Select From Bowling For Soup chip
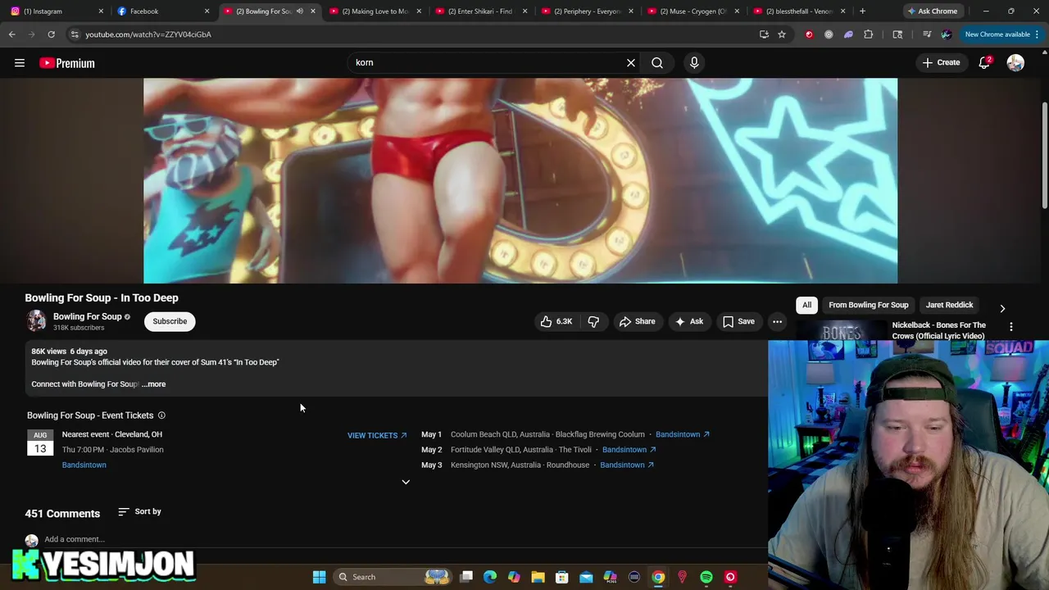The height and width of the screenshot is (590, 1049). [868, 305]
